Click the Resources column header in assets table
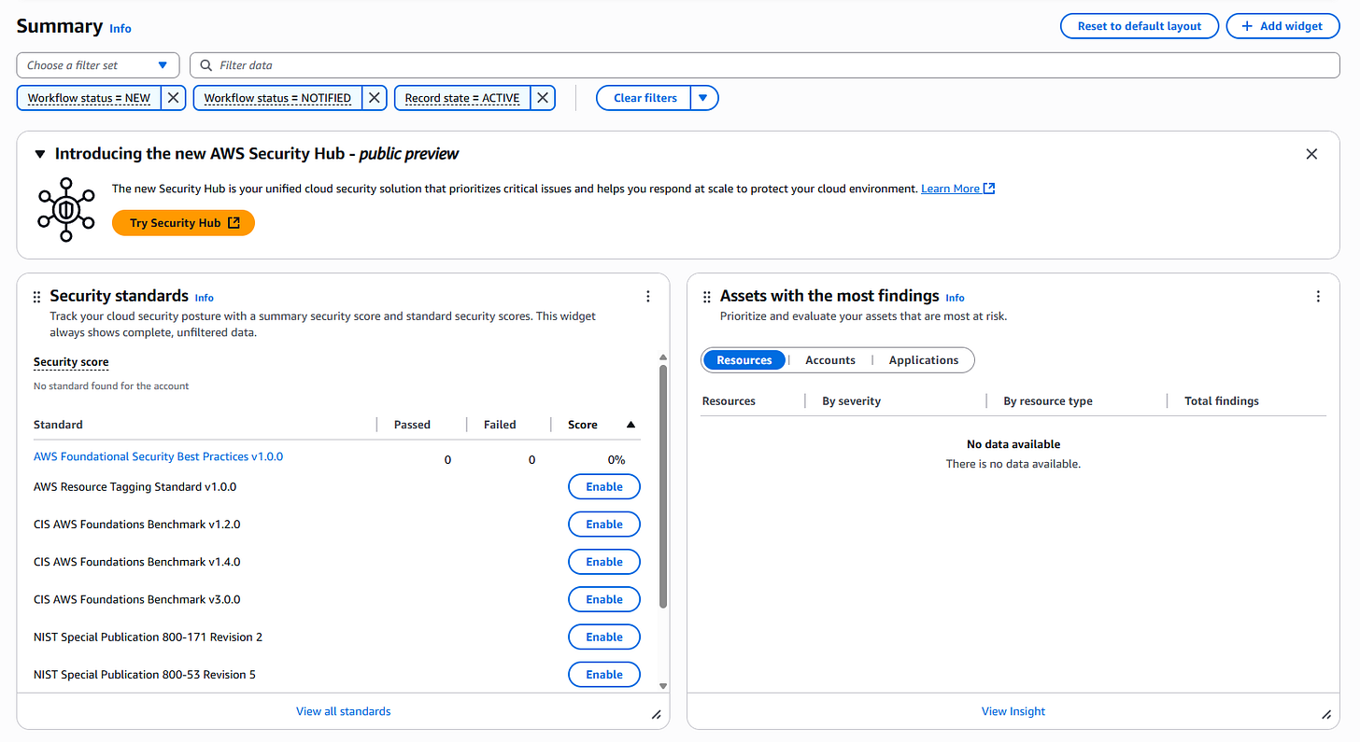Image resolution: width=1360 pixels, height=742 pixels. 729,401
